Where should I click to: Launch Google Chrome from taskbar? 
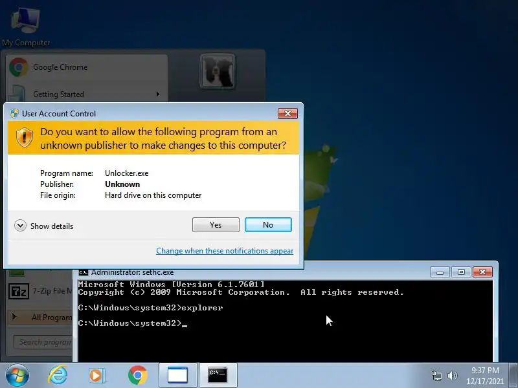[138, 375]
